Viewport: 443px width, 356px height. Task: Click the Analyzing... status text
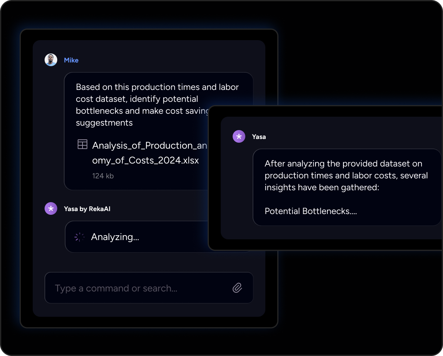pyautogui.click(x=115, y=237)
